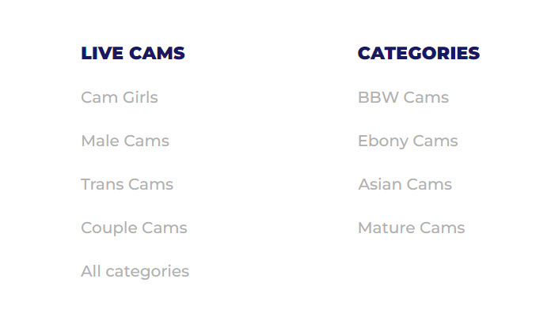Click the CATEGORIES heading

point(419,53)
